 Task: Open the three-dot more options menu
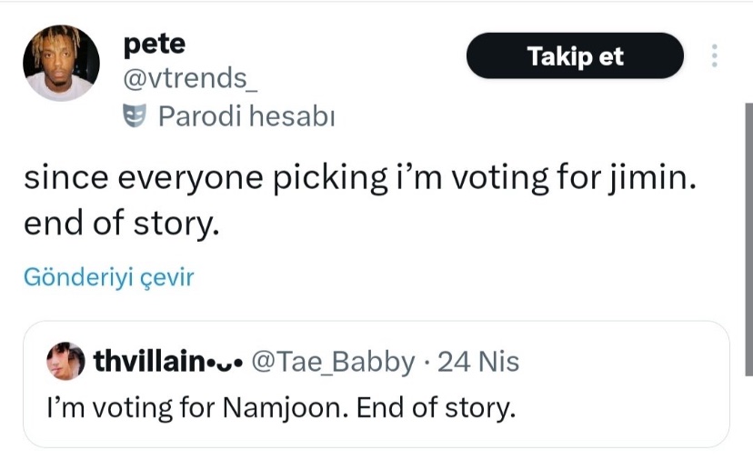[x=715, y=56]
